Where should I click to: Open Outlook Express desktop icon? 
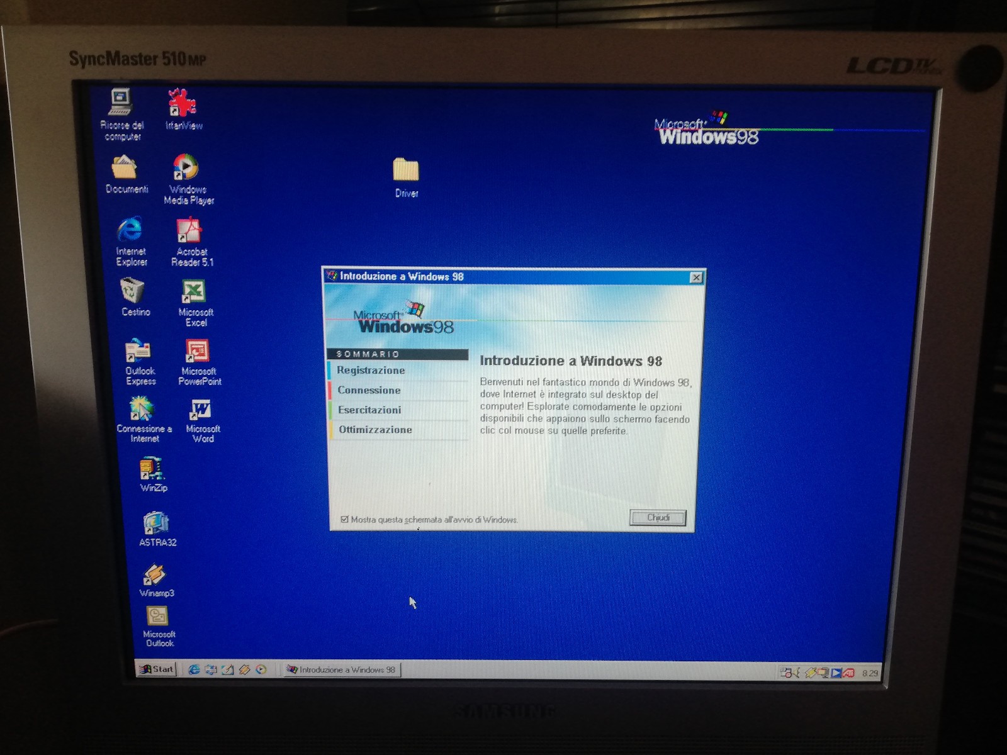pyautogui.click(x=140, y=362)
